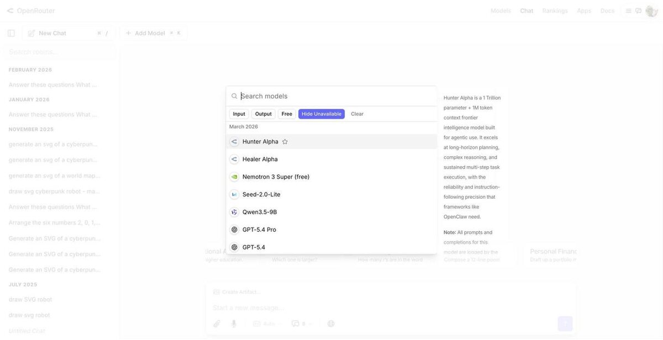Click the plus icon beside Add Model
Viewport: 663px width, 340px height.
pos(128,33)
